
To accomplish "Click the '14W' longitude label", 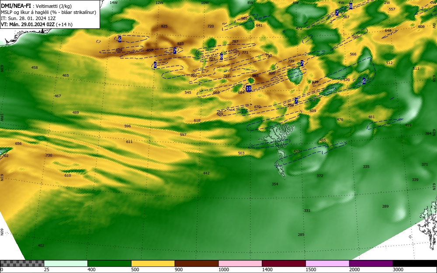I will (113, 3).
